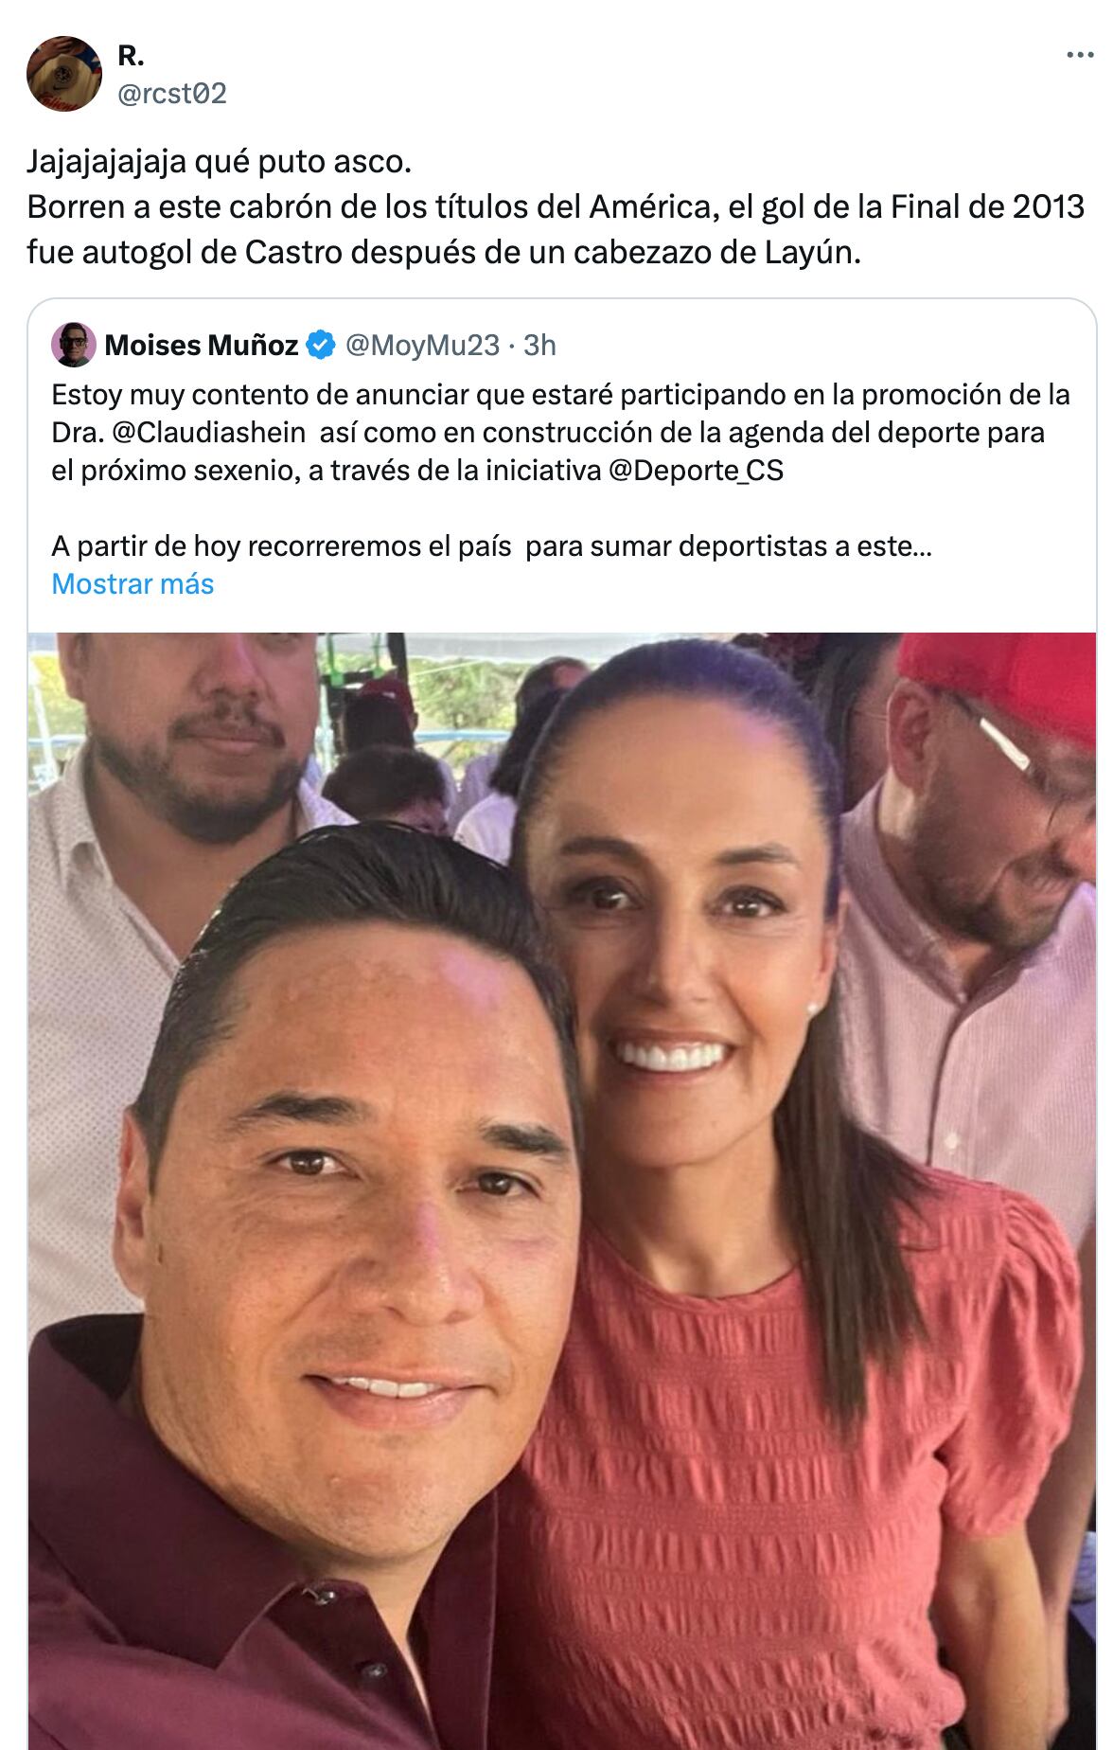Click the main tweet text about Final 2013

(x=556, y=229)
